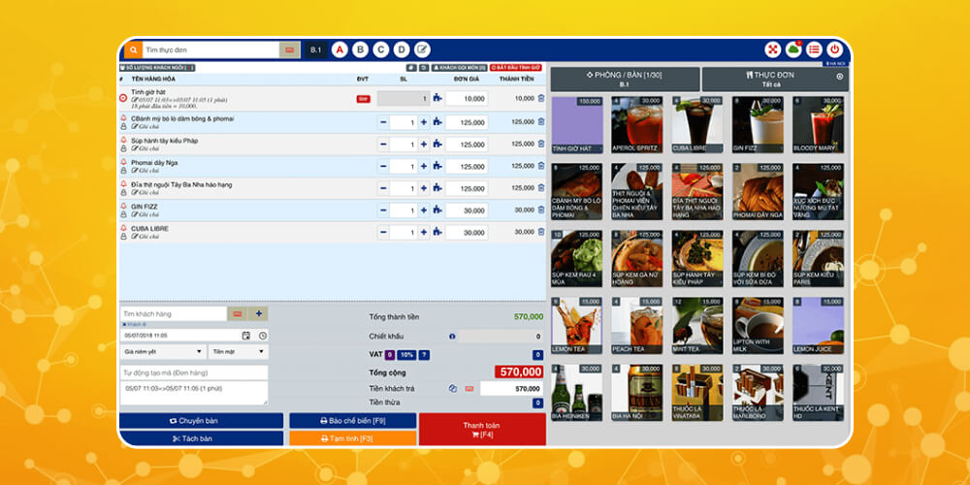The width and height of the screenshot is (970, 485).
Task: Click the Chiết khấu info icon
Action: click(452, 337)
